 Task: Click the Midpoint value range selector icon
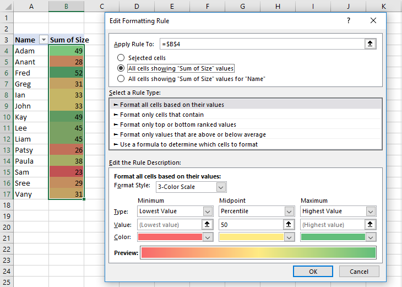pos(289,225)
